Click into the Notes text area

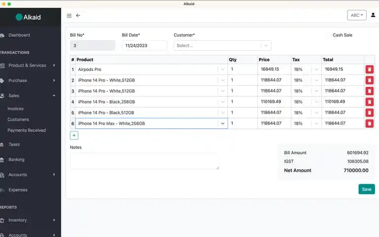point(144,161)
